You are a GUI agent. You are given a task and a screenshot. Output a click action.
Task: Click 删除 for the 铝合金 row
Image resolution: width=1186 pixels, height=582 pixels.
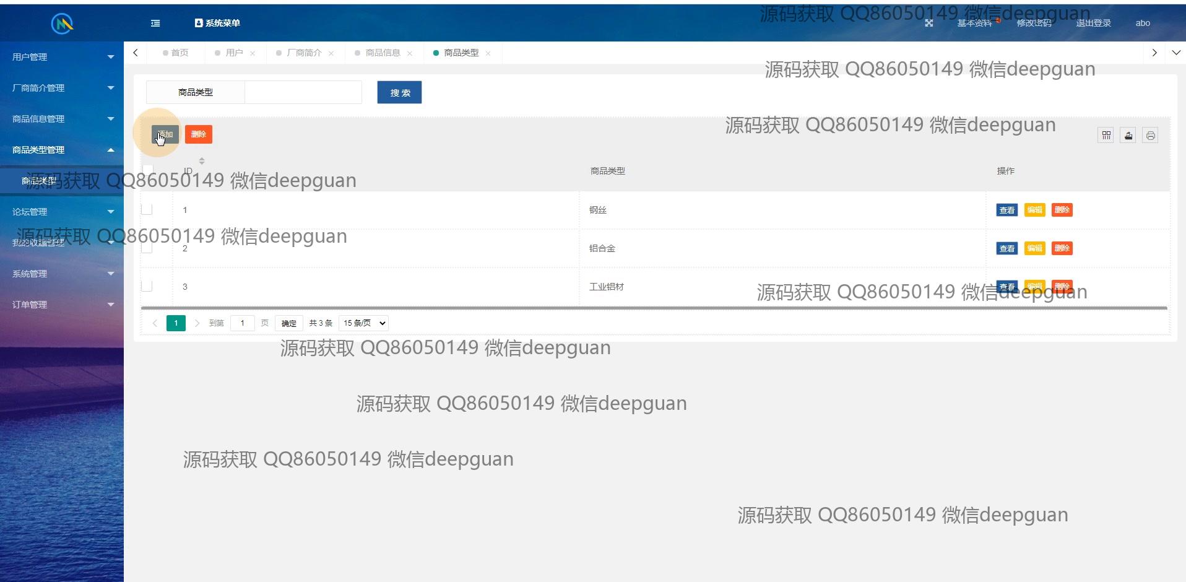click(1062, 248)
